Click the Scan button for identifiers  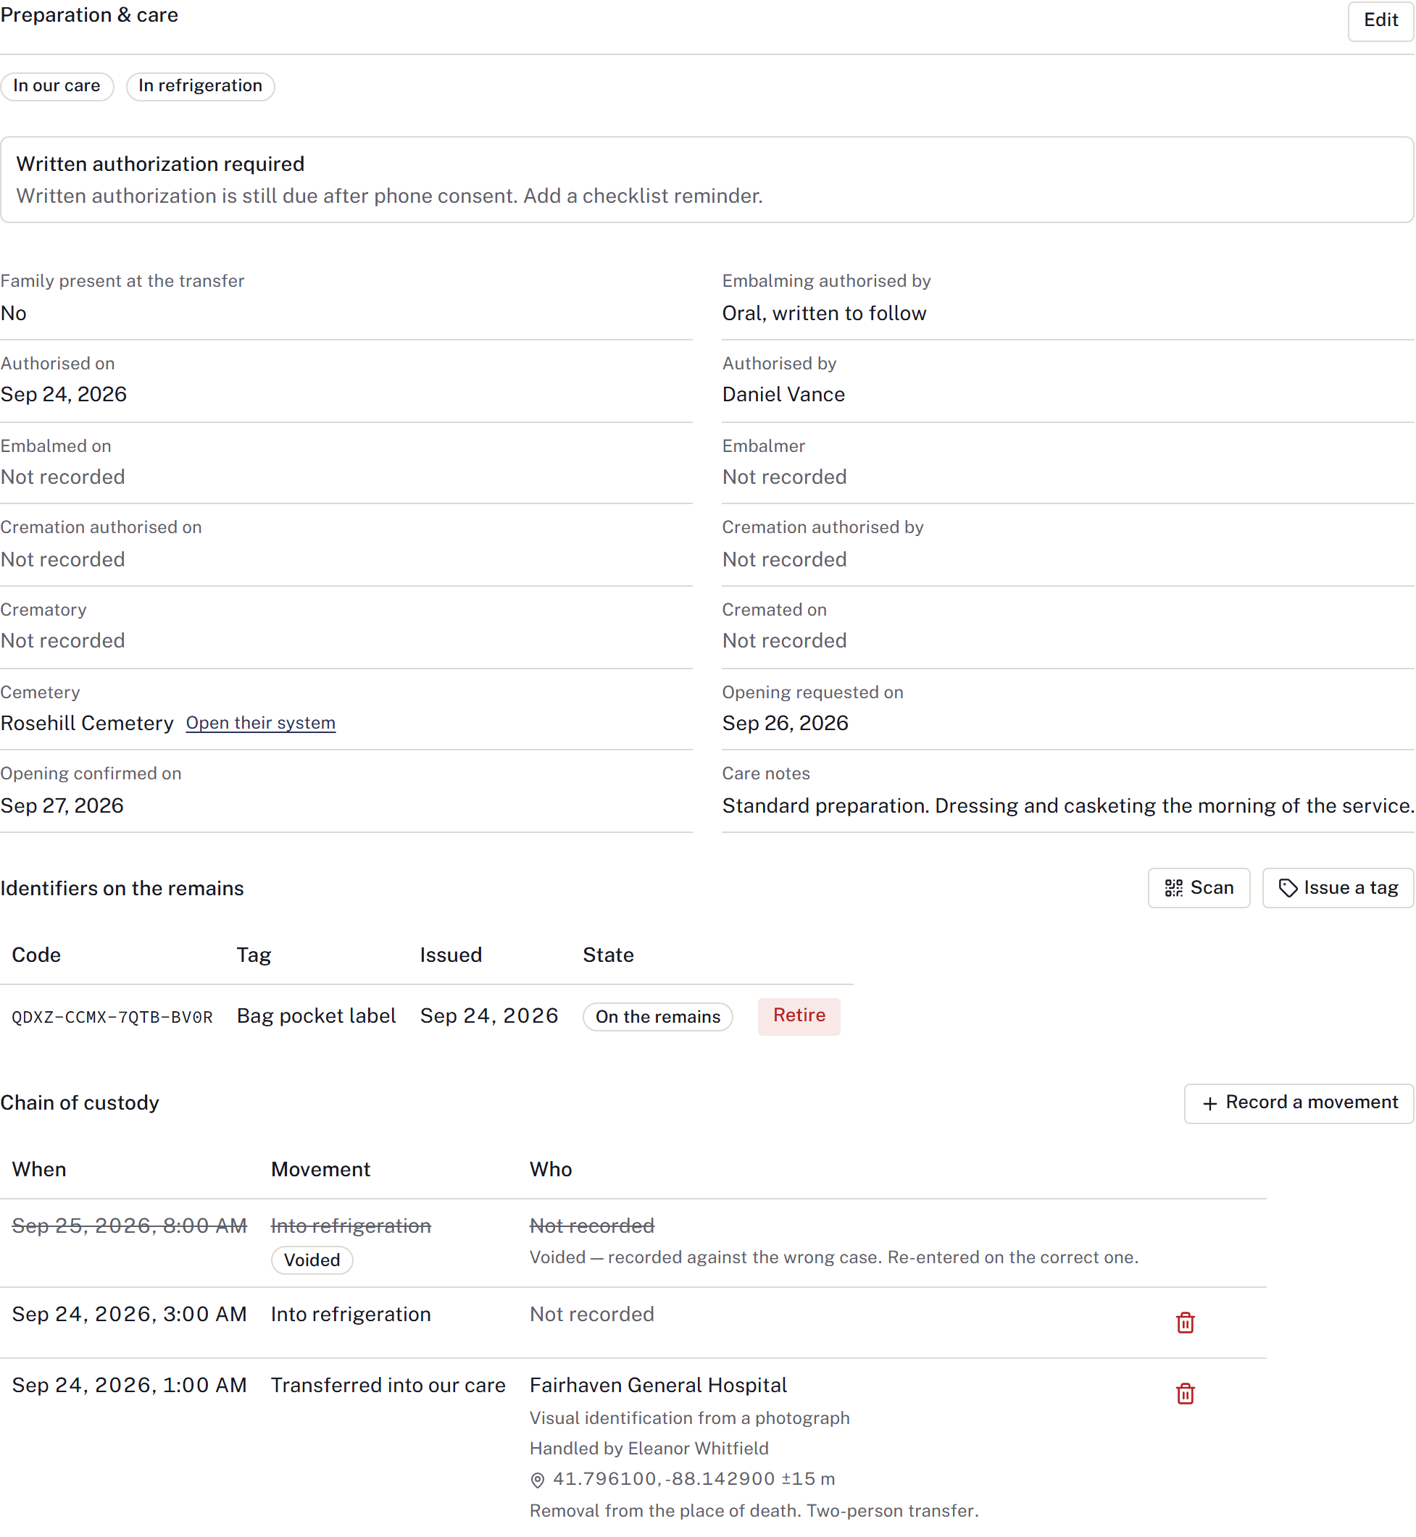click(x=1199, y=887)
